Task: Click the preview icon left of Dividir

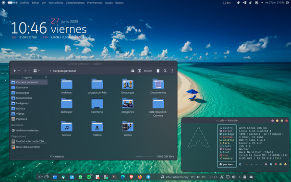Action: click(x=133, y=71)
